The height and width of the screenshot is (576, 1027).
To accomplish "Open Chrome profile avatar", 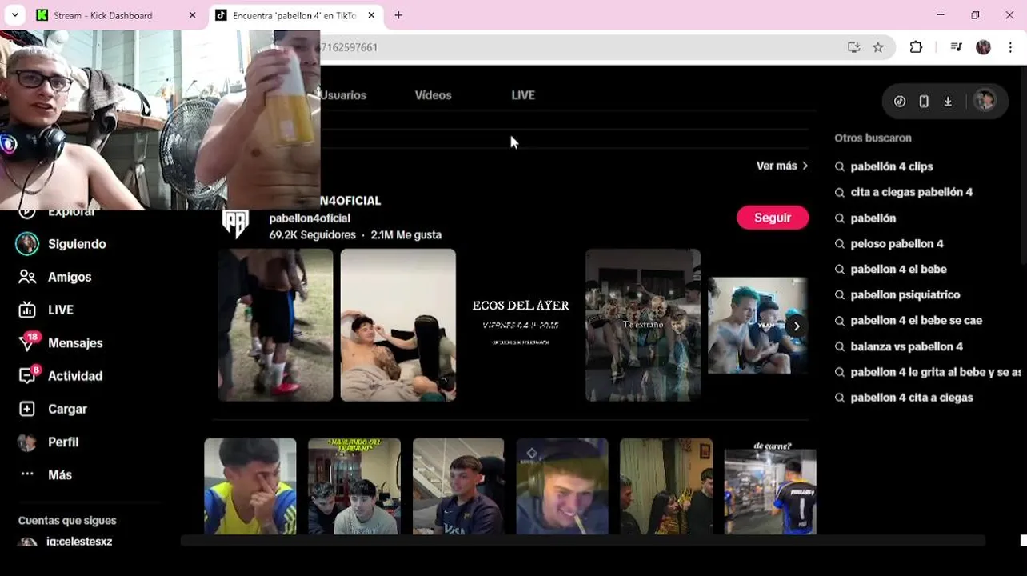I will [x=984, y=47].
